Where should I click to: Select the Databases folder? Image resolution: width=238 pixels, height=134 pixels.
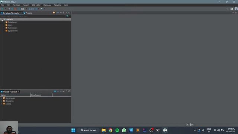[x=12, y=22]
